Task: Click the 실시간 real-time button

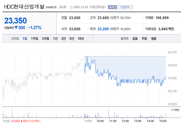Action: coord(112,7)
